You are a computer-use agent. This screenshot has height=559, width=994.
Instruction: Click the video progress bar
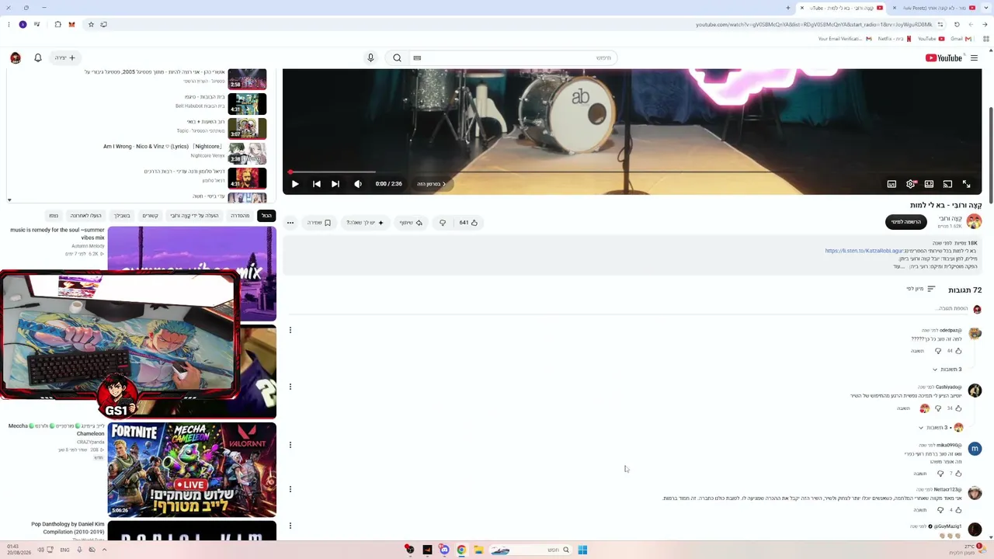pos(631,172)
